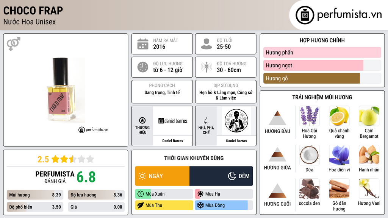The image size is (388, 218).
Task: Click the snowflake icon Mùa Đông
Action: coord(200,205)
